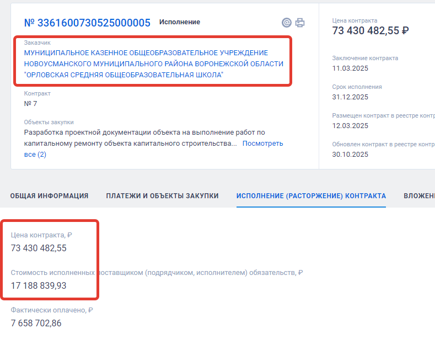
Task: Open contract number 3361600730525000005 link
Action: pyautogui.click(x=87, y=23)
